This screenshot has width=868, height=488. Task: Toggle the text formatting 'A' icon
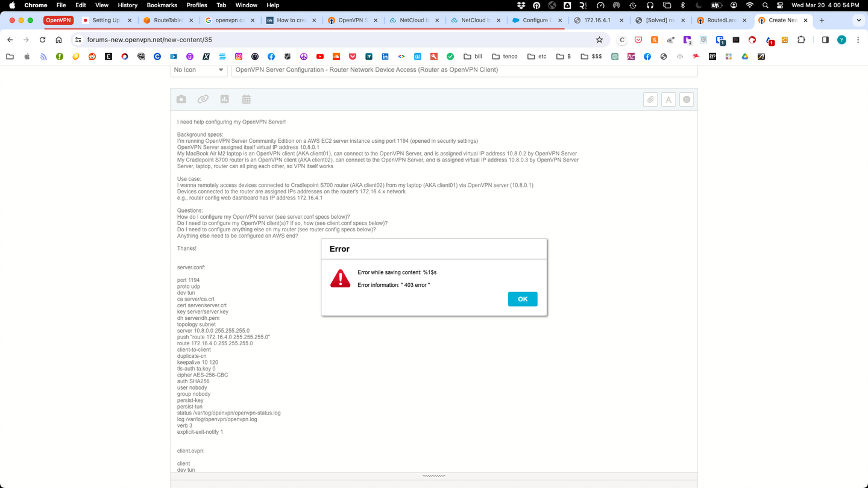pos(668,99)
